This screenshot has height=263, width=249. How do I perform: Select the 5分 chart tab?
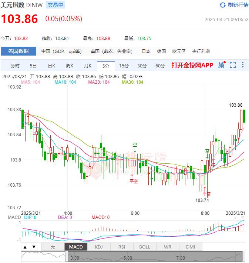pyautogui.click(x=106, y=66)
